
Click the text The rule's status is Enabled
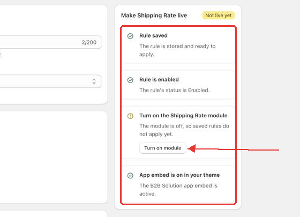(x=175, y=90)
